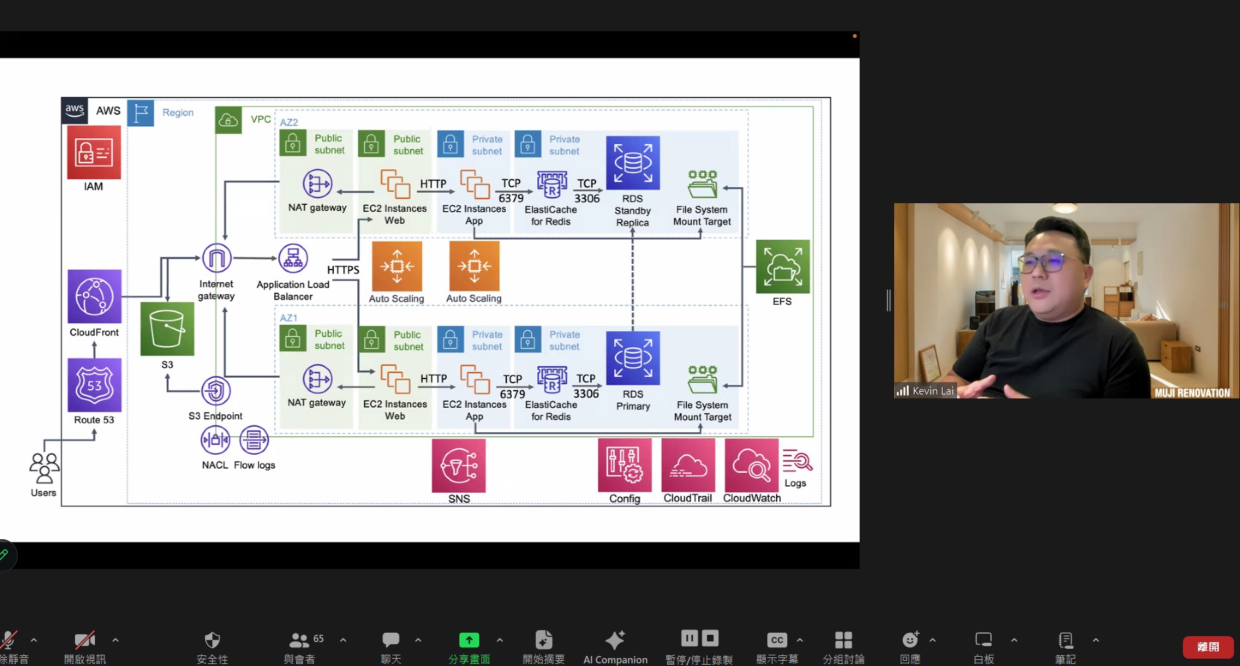This screenshot has height=666, width=1240.
Task: Open AI Companion sparkle icon
Action: click(x=615, y=640)
